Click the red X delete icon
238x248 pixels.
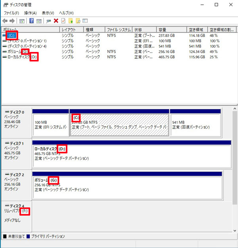56,21
